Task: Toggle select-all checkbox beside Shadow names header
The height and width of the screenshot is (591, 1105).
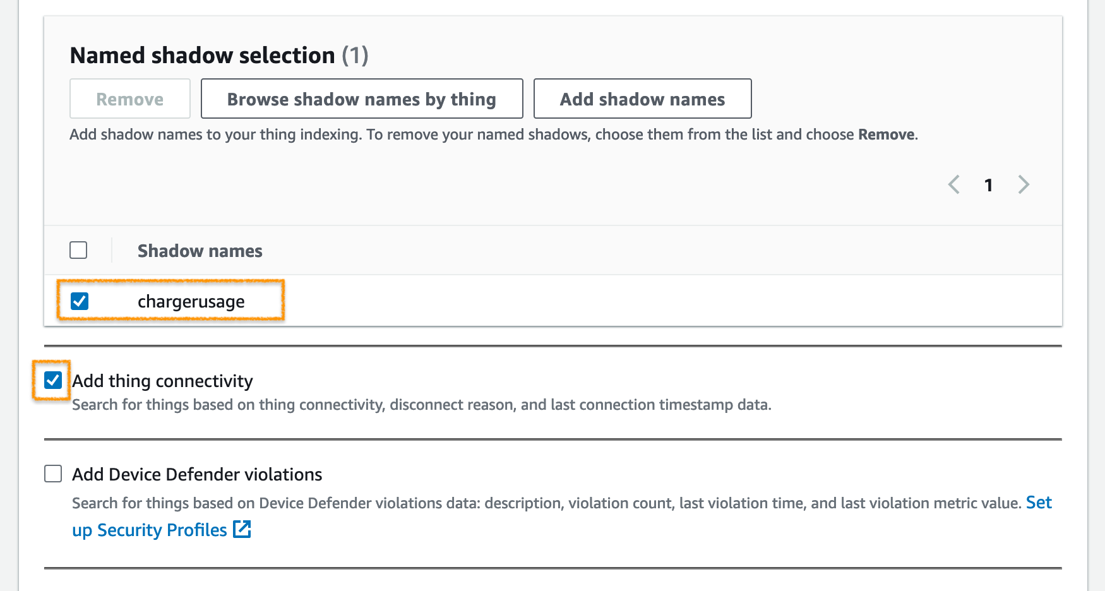Action: click(78, 250)
